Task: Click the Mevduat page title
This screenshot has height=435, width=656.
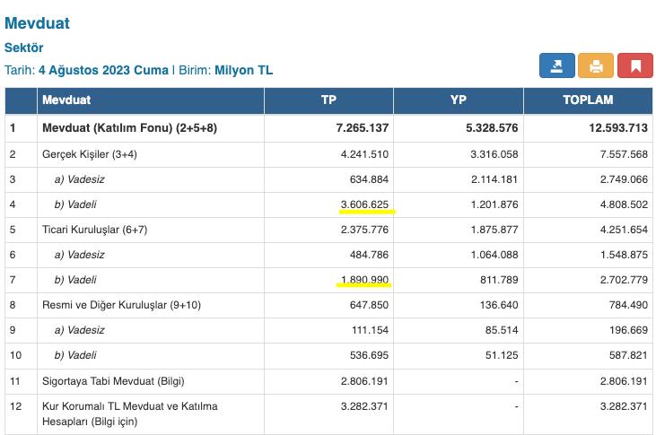Action: click(x=37, y=23)
